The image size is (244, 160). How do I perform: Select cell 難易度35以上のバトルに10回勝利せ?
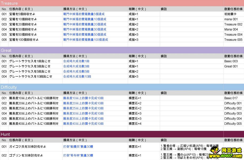35,118
